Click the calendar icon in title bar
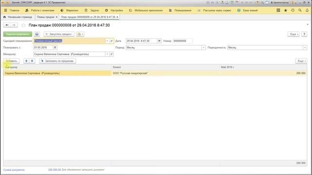312x175 pixels. click(236, 2)
